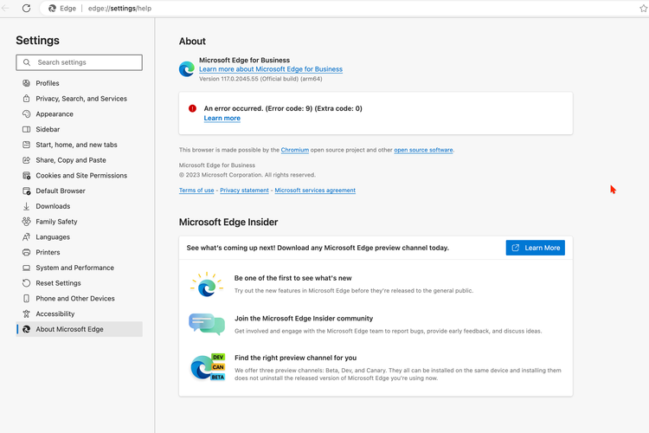
Task: Click the Accessibility icon in sidebar
Action: 26,313
